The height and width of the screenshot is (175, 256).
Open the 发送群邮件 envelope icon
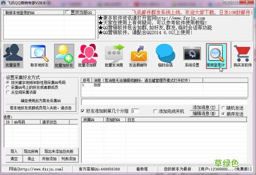tap(138, 56)
